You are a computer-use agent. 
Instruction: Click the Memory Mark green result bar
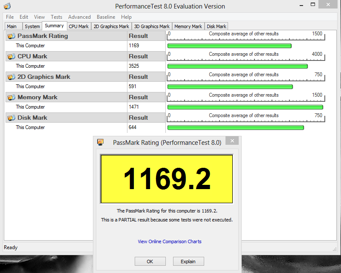click(x=246, y=107)
